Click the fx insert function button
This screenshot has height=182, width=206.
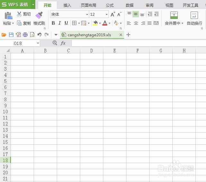tap(63, 43)
